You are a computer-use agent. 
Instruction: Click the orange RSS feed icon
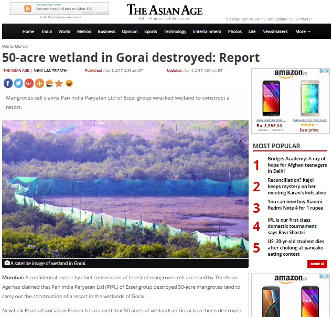28,9
